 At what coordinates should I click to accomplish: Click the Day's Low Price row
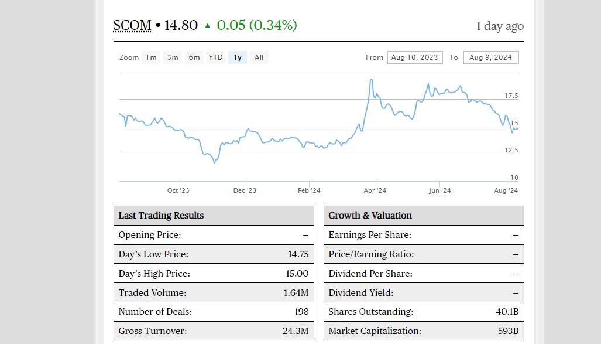(214, 254)
